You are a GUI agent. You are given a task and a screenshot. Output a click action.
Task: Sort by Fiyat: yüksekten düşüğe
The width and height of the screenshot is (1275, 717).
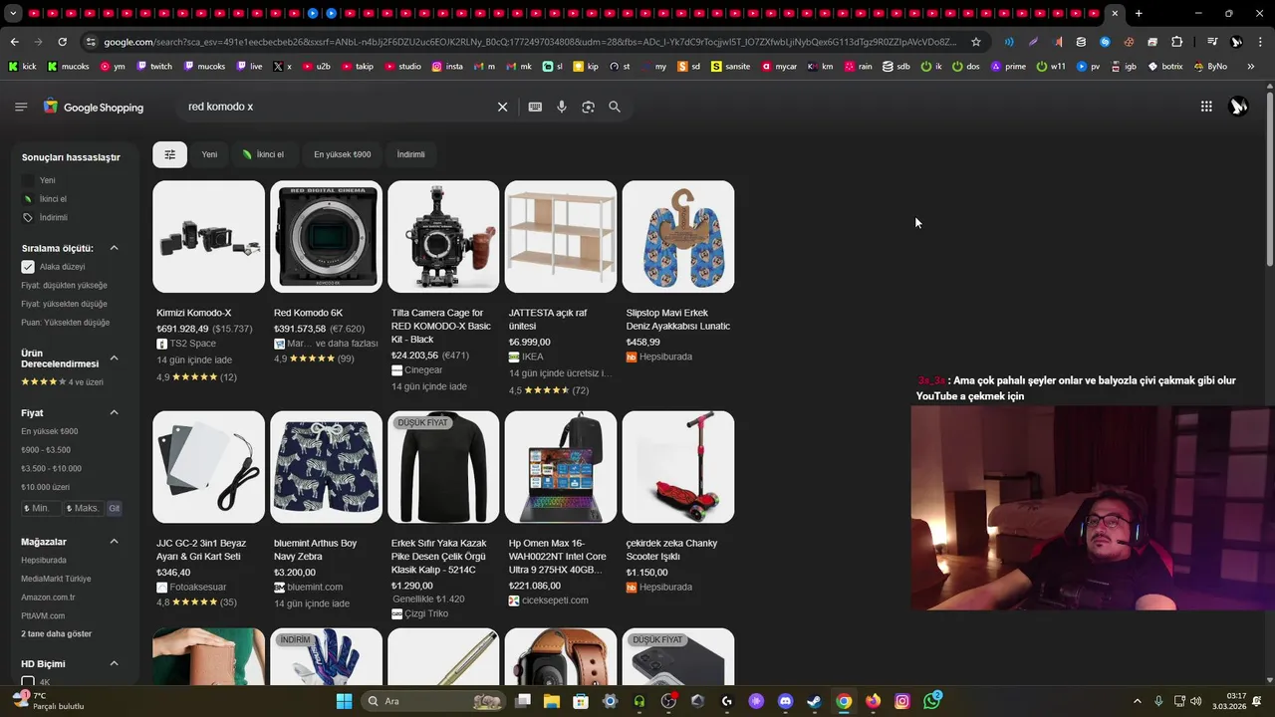(64, 304)
